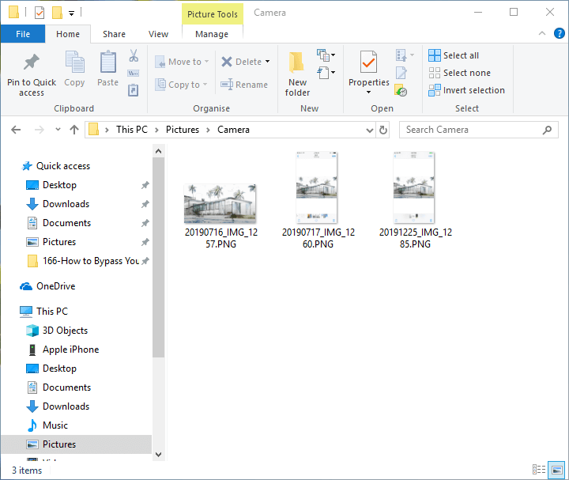Click Select none
This screenshot has width=569, height=480.
(459, 73)
